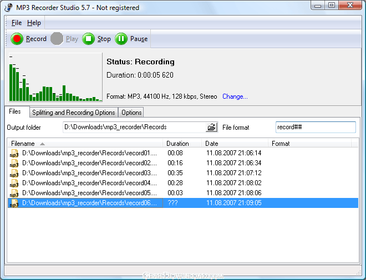Screen dimensions: 366x280
Task: Minimize the MP3 Recorder Studio window
Action: pyautogui.click(x=318, y=6)
